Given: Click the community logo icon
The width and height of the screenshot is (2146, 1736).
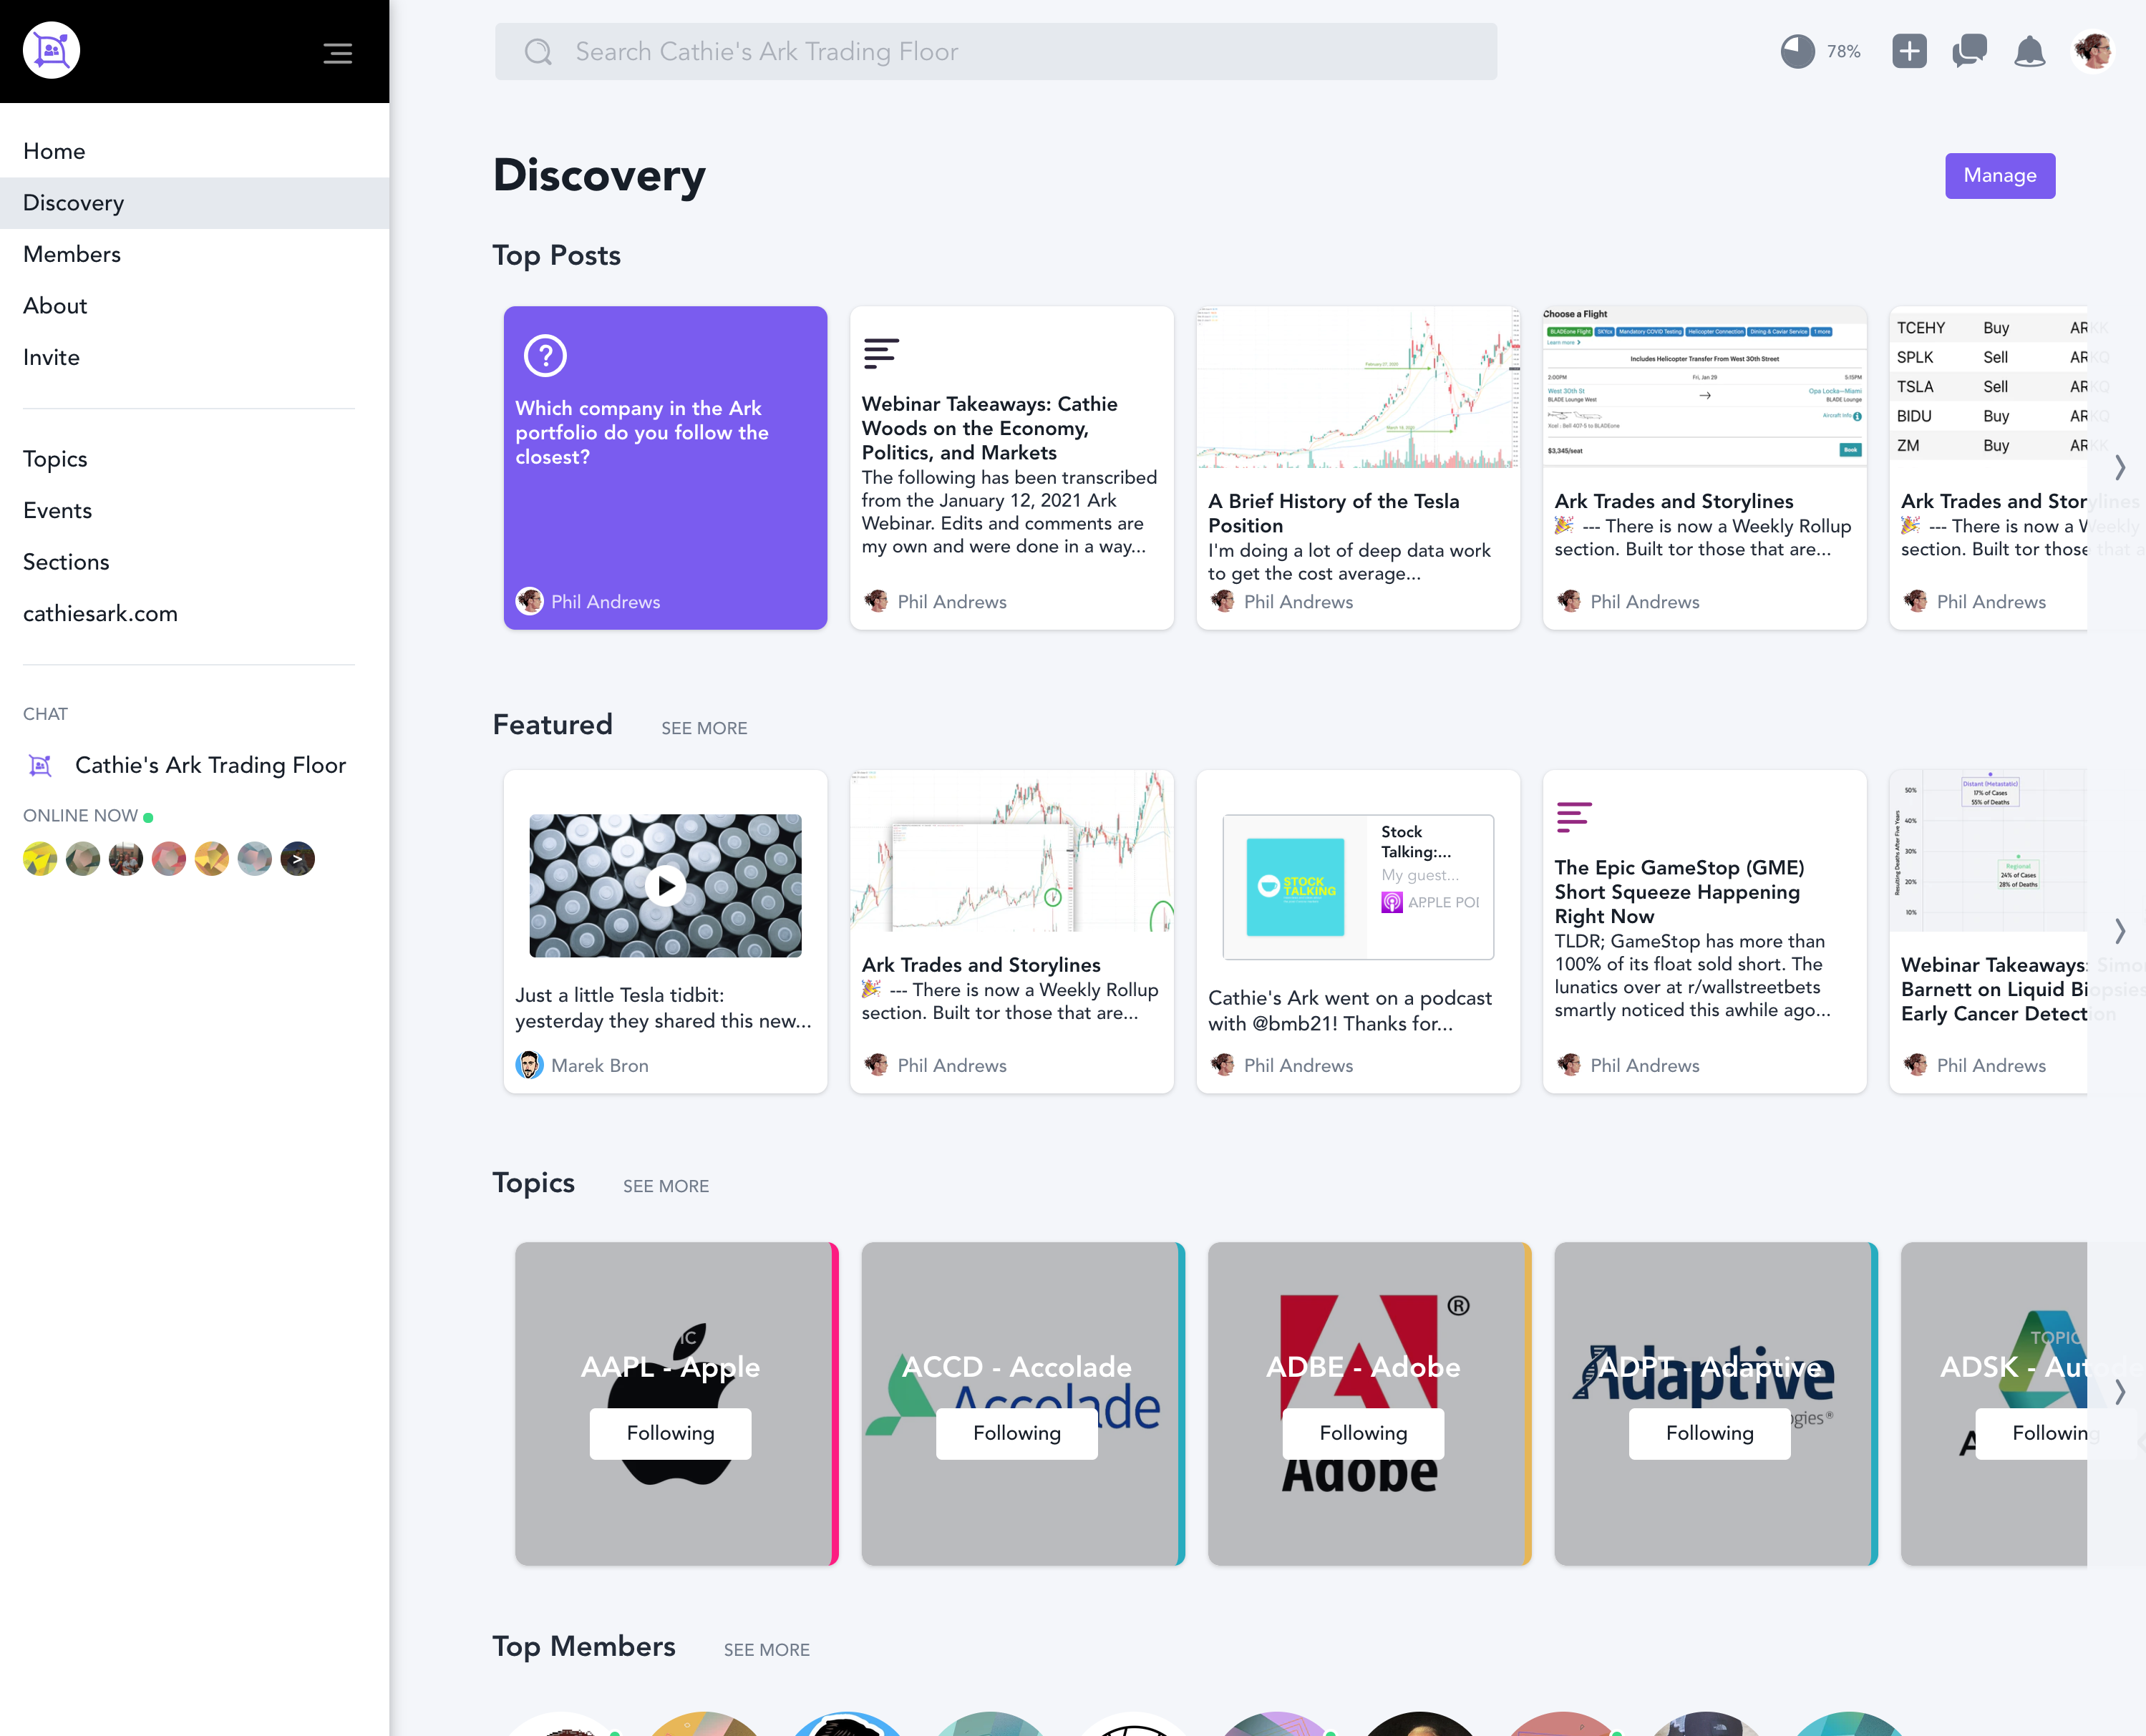Looking at the screenshot, I should tap(51, 50).
